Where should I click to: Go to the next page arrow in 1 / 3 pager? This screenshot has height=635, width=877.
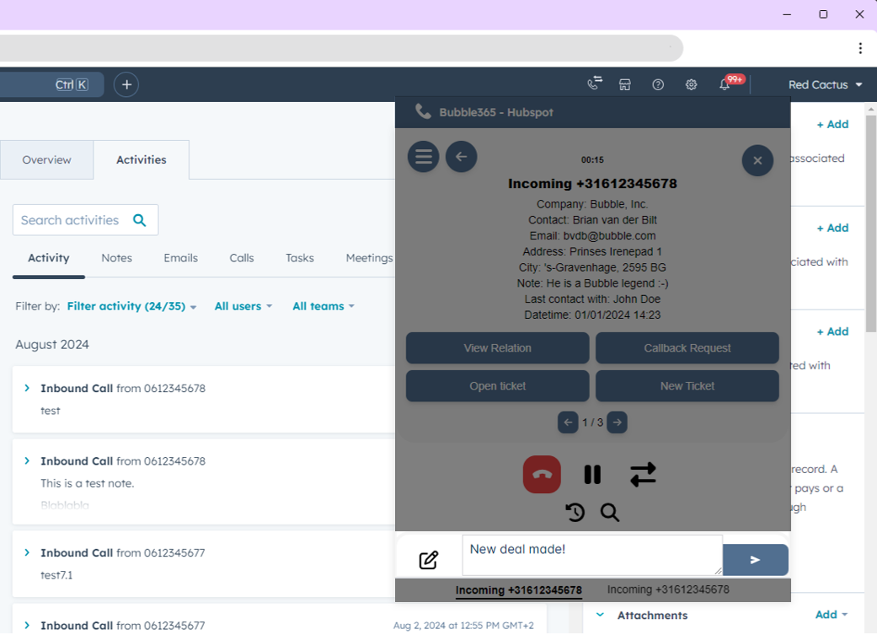617,422
